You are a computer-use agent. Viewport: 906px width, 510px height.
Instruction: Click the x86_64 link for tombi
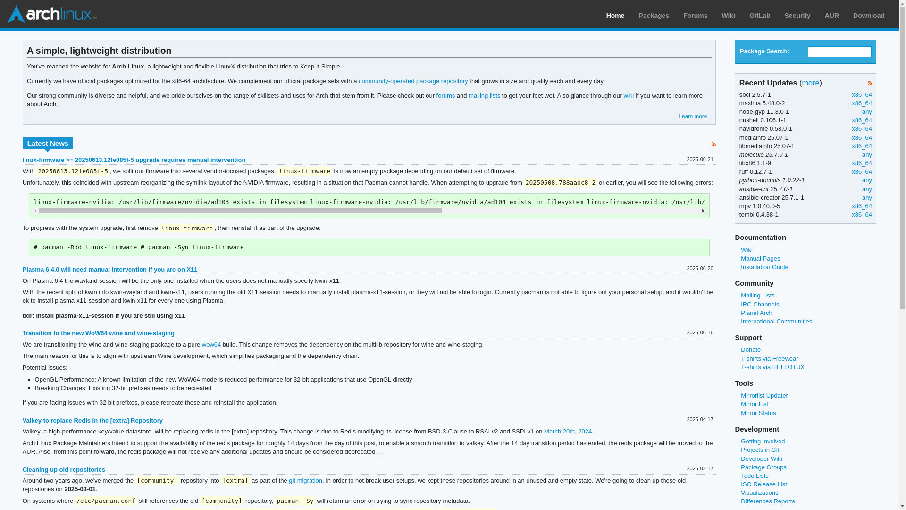[x=861, y=215]
